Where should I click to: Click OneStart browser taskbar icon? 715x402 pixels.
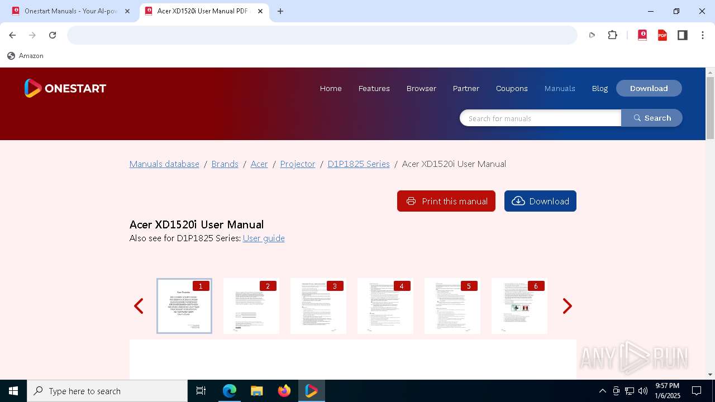(311, 391)
